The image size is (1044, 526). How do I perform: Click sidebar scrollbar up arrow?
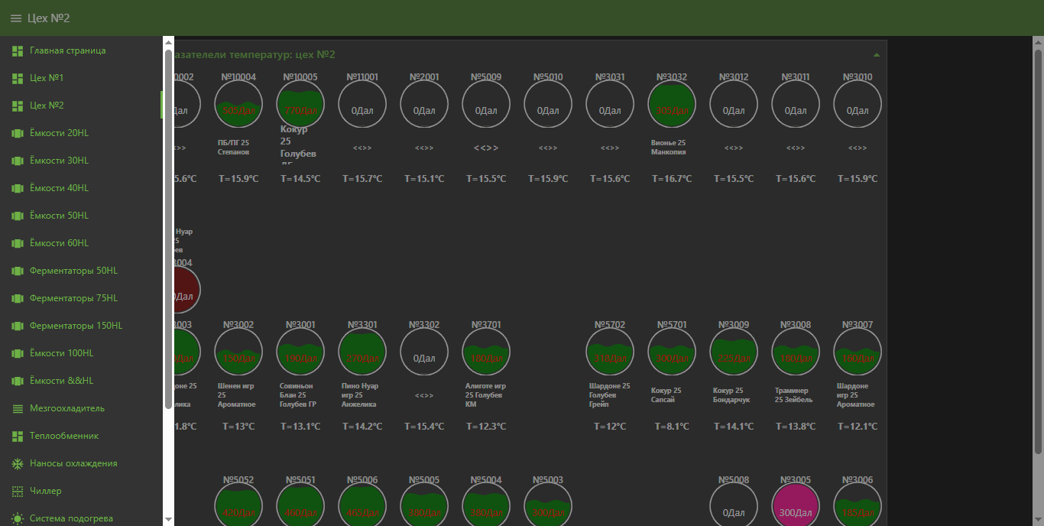point(168,43)
